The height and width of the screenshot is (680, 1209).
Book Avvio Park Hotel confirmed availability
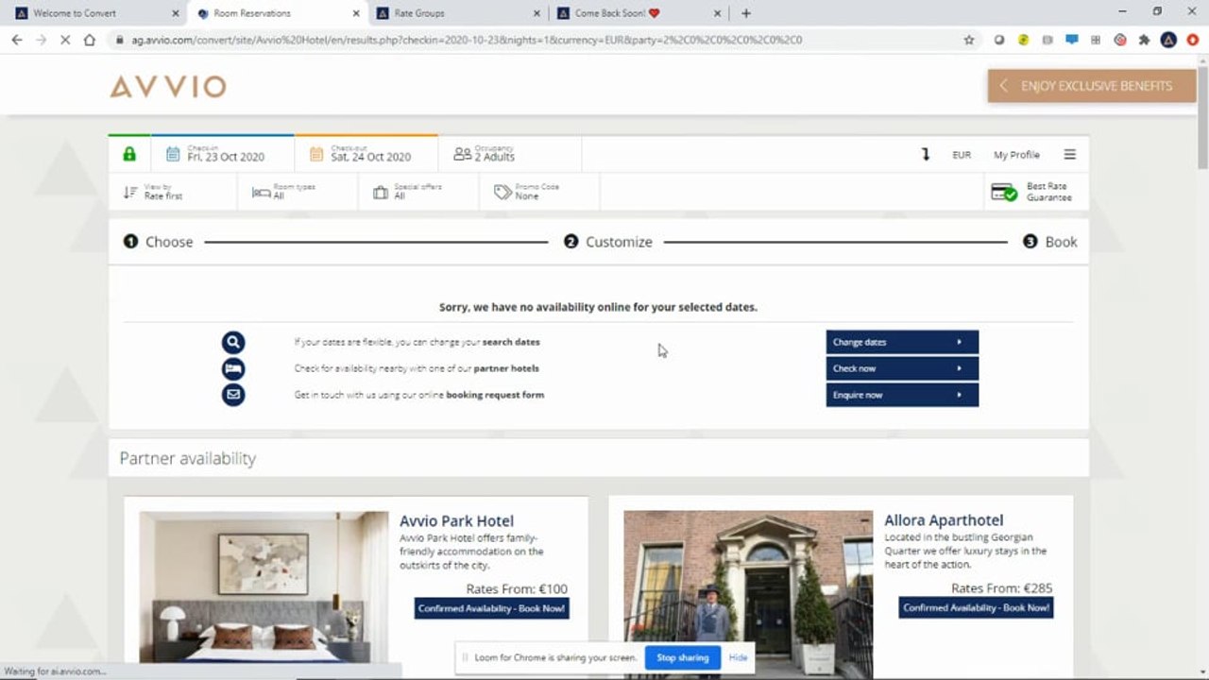491,608
